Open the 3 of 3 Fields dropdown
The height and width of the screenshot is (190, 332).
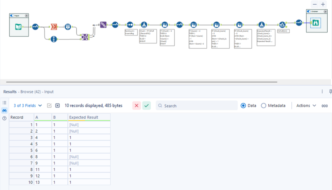coord(28,105)
